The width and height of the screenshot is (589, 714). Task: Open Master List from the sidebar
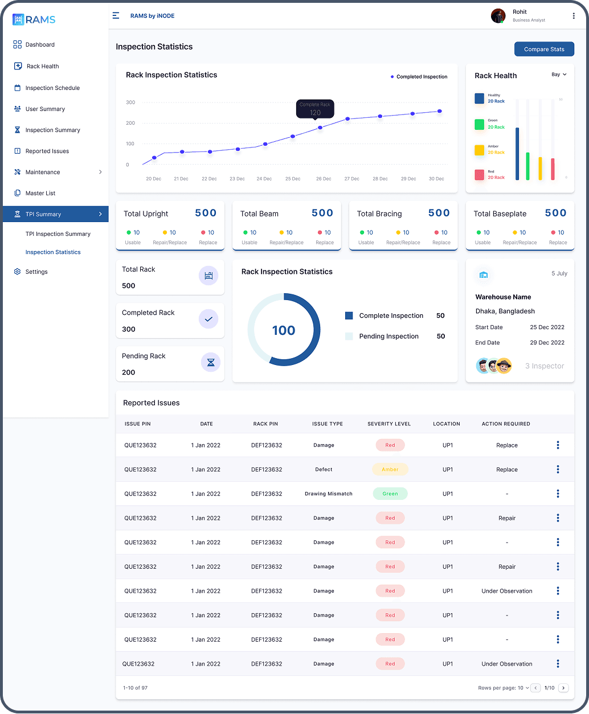[x=40, y=193]
